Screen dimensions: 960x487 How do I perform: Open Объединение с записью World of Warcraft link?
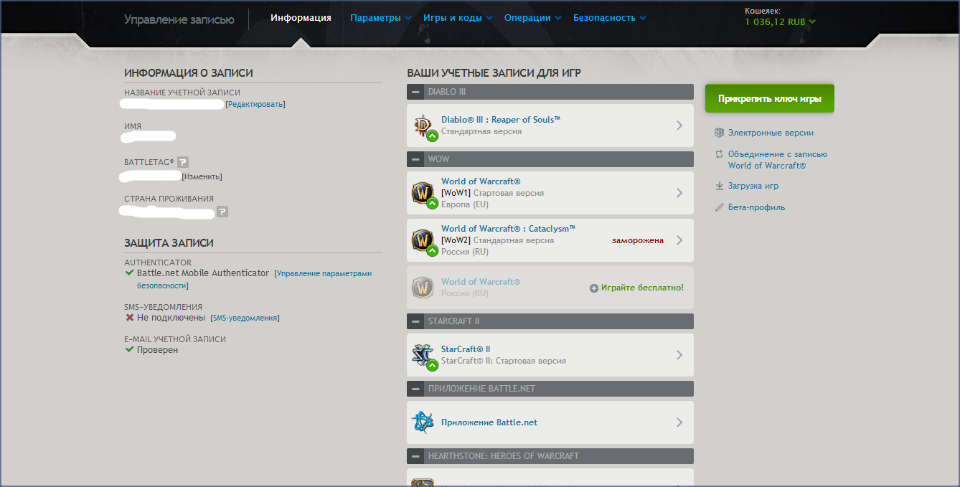(x=778, y=160)
